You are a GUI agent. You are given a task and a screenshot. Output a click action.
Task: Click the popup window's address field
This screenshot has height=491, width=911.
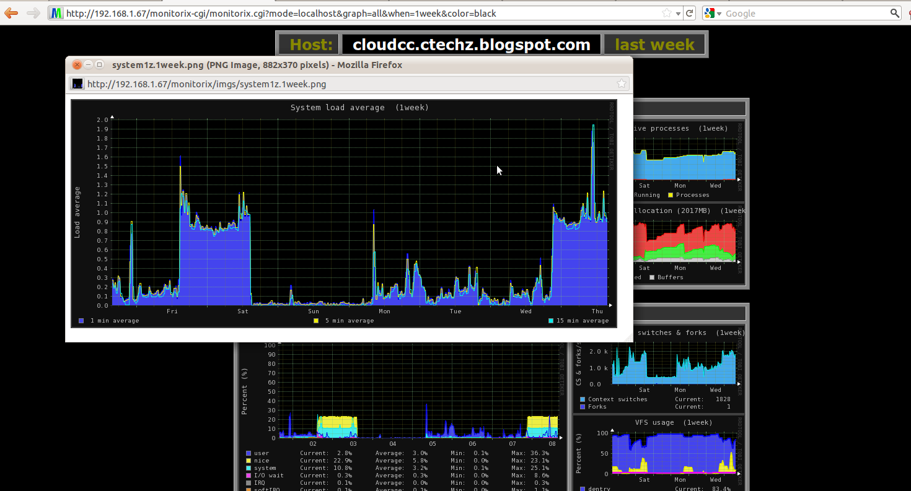pyautogui.click(x=350, y=84)
